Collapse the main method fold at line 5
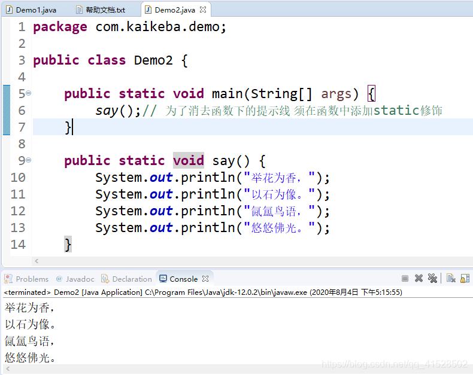This screenshot has width=473, height=375. click(28, 93)
